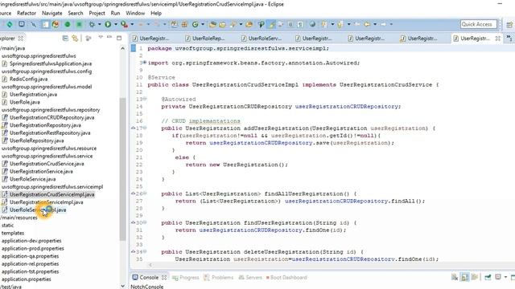Click the web browser globe toolbar icon
515x289 pixels.
pyautogui.click(x=312, y=24)
